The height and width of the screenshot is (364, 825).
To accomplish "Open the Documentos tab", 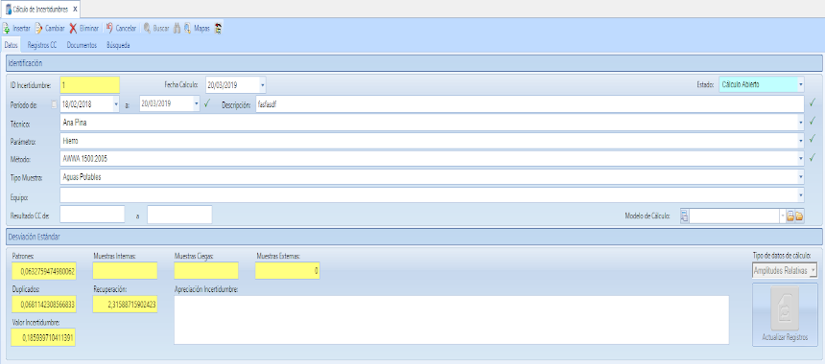I will 82,45.
